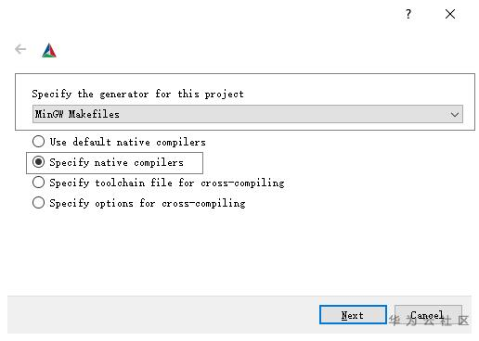The width and height of the screenshot is (479, 341).
Task: Click the 'Specify native compilers' label text
Action: (x=116, y=162)
